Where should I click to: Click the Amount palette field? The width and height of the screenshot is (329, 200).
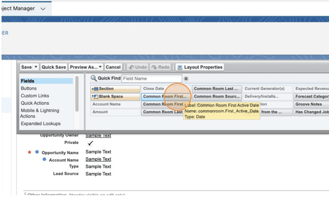115,112
